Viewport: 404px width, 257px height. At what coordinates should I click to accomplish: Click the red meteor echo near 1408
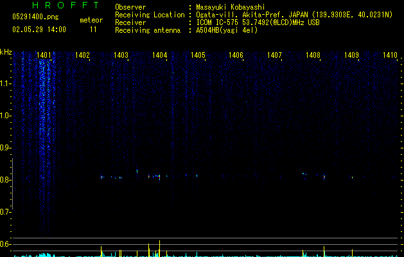(x=324, y=177)
